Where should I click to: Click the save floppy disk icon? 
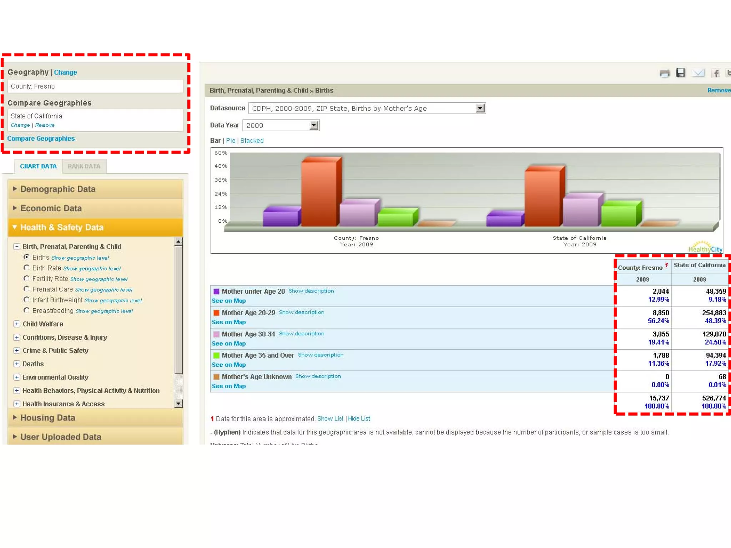681,73
